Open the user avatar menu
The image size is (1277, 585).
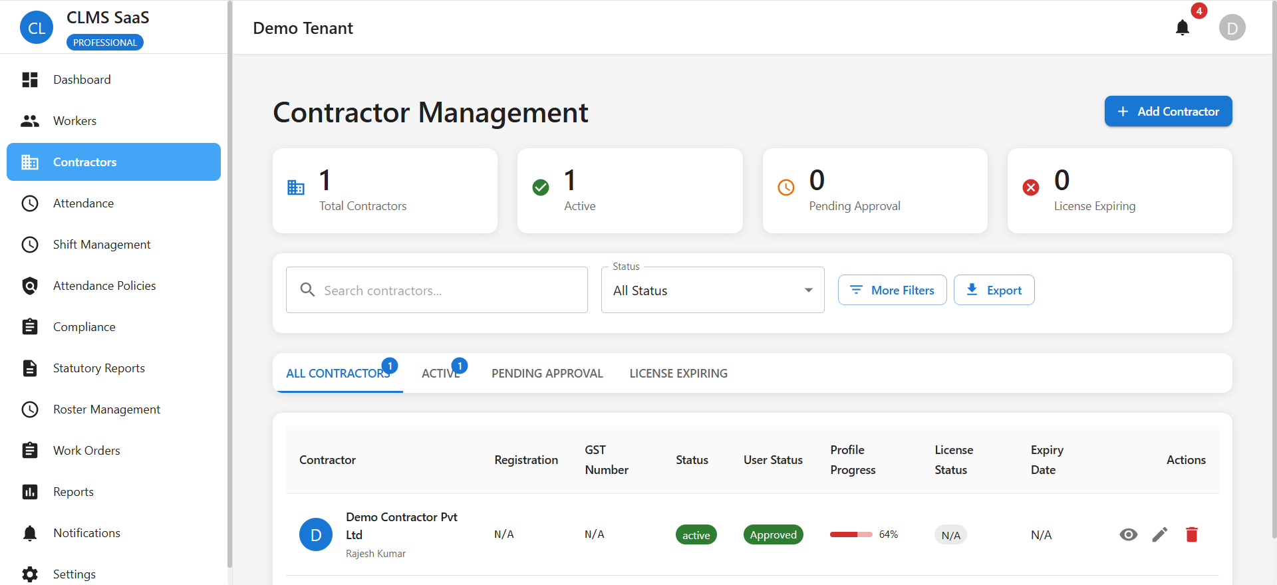click(x=1232, y=28)
